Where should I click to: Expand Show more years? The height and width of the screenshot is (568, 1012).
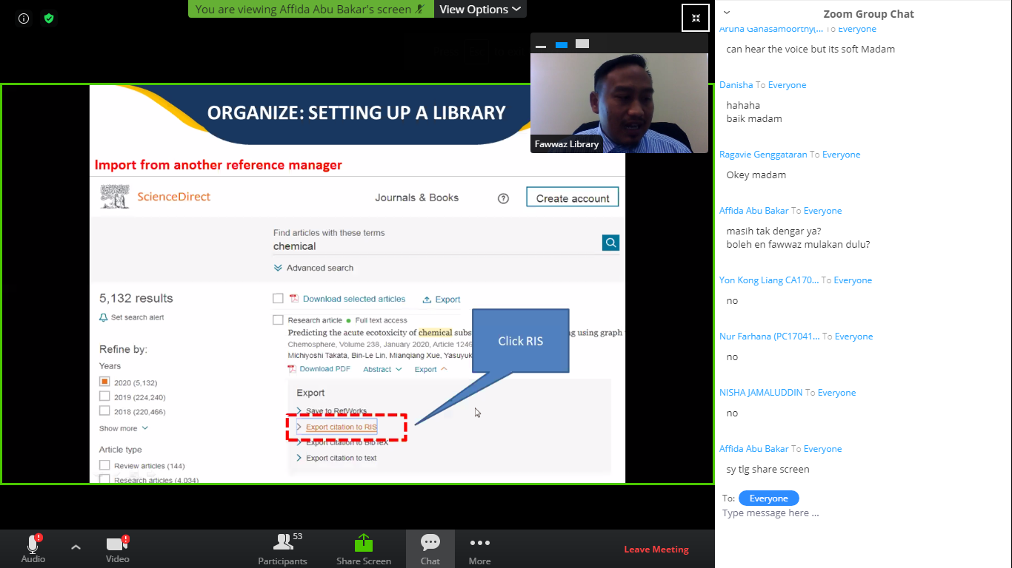(124, 428)
